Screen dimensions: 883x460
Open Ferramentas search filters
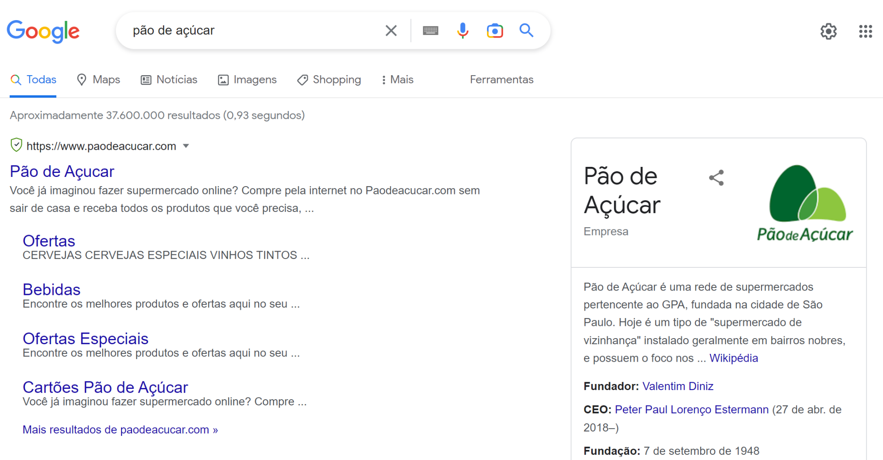501,80
